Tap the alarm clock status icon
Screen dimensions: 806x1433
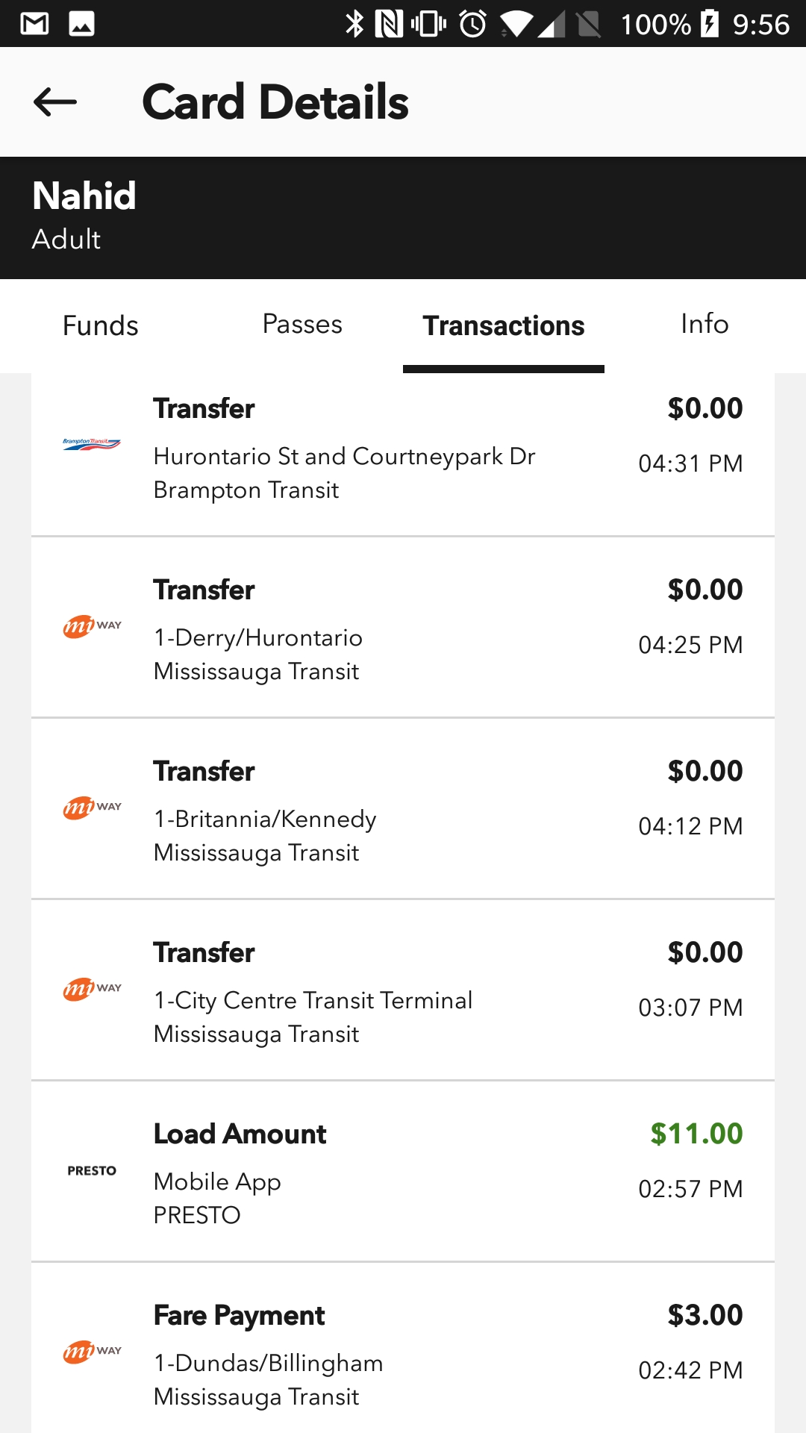tap(472, 24)
